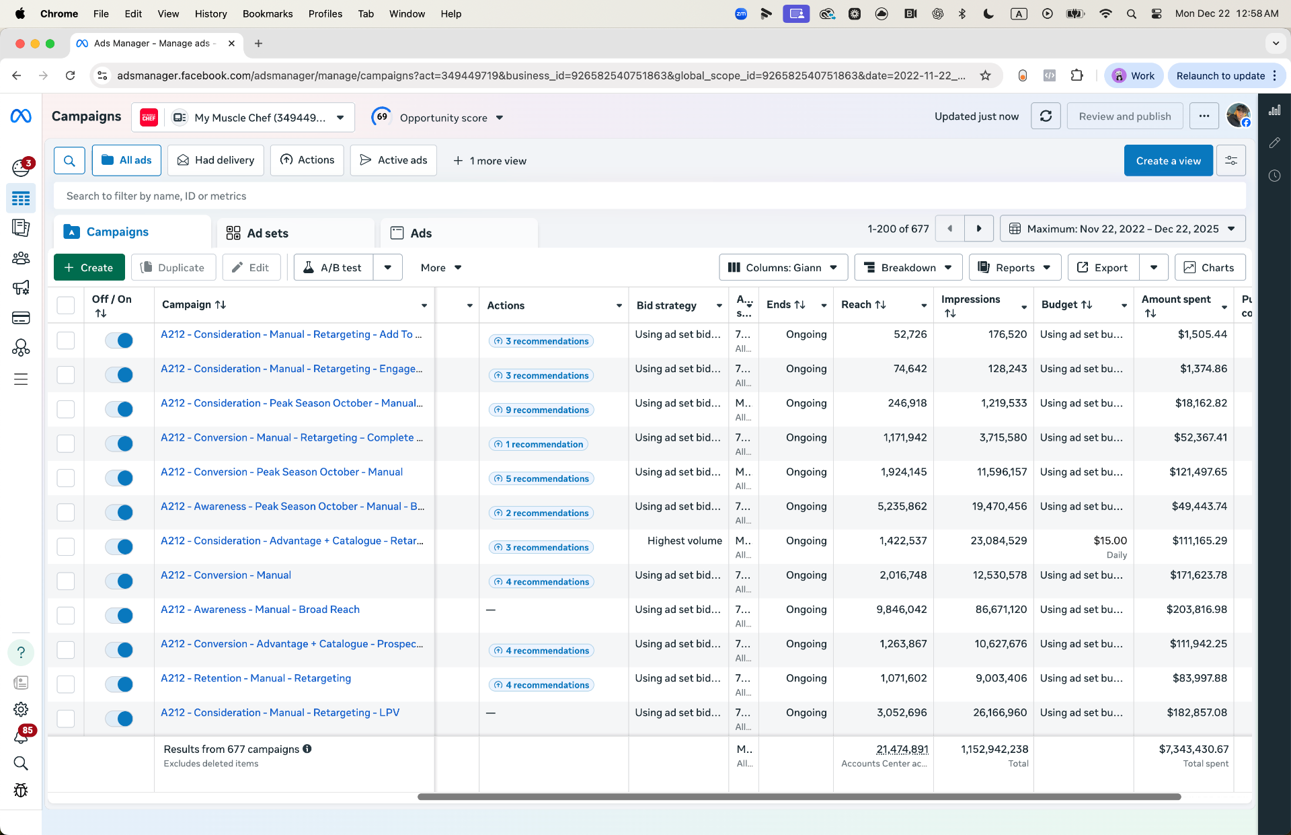The image size is (1291, 835).
Task: Open the Settings gear in sidebar
Action: pyautogui.click(x=21, y=709)
